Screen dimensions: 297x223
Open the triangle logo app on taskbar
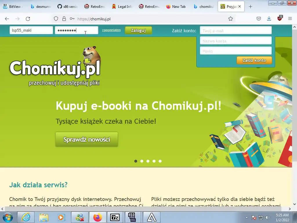pos(152,217)
